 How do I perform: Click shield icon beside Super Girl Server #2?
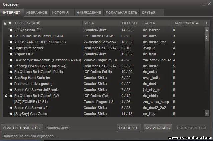point(11,108)
